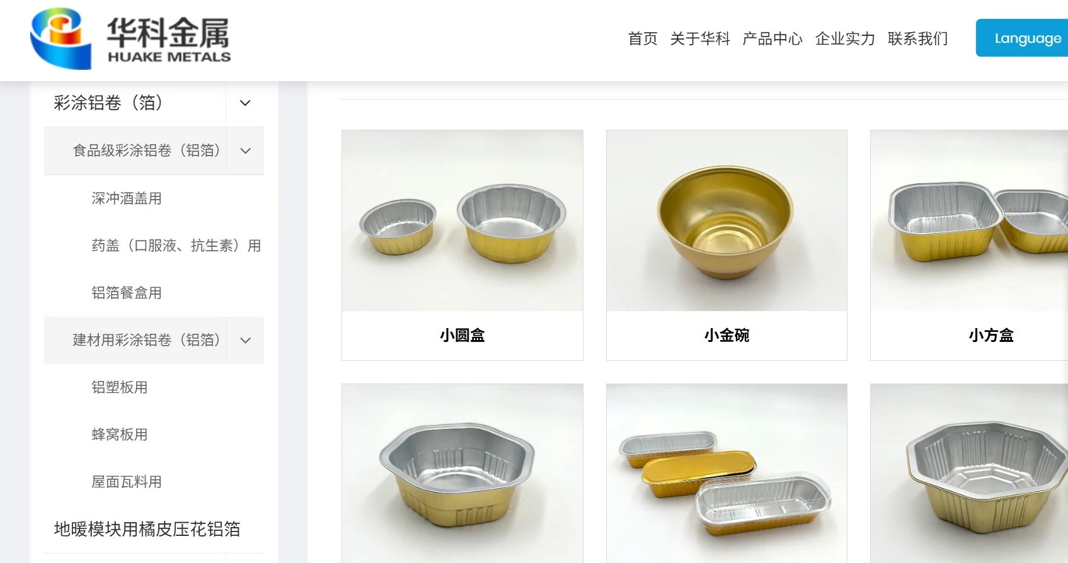The height and width of the screenshot is (563, 1068).
Task: Expand the 彩涂铝卷（箔）chevron
Action: coord(245,103)
